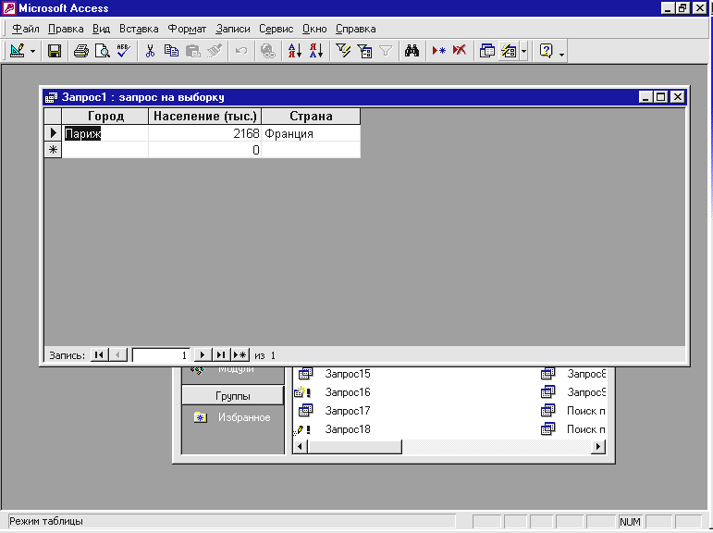
Task: Select the Париж row using its record selector
Action: [x=53, y=133]
